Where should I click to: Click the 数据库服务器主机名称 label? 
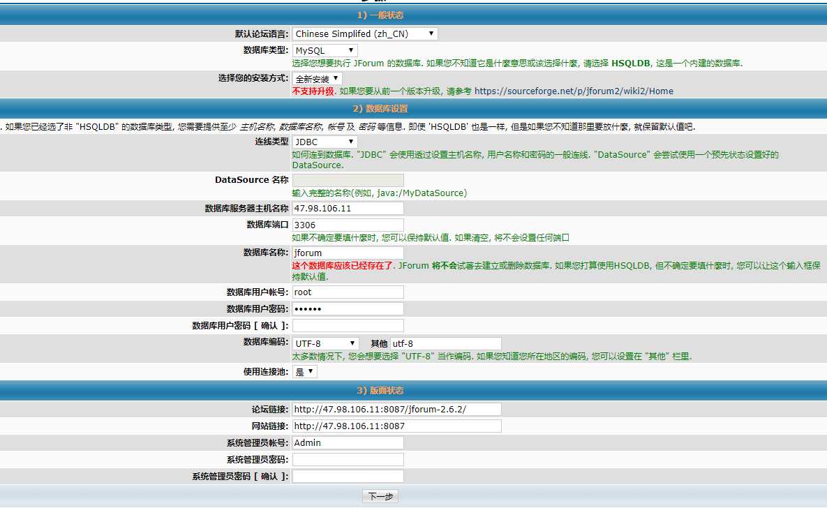click(247, 209)
